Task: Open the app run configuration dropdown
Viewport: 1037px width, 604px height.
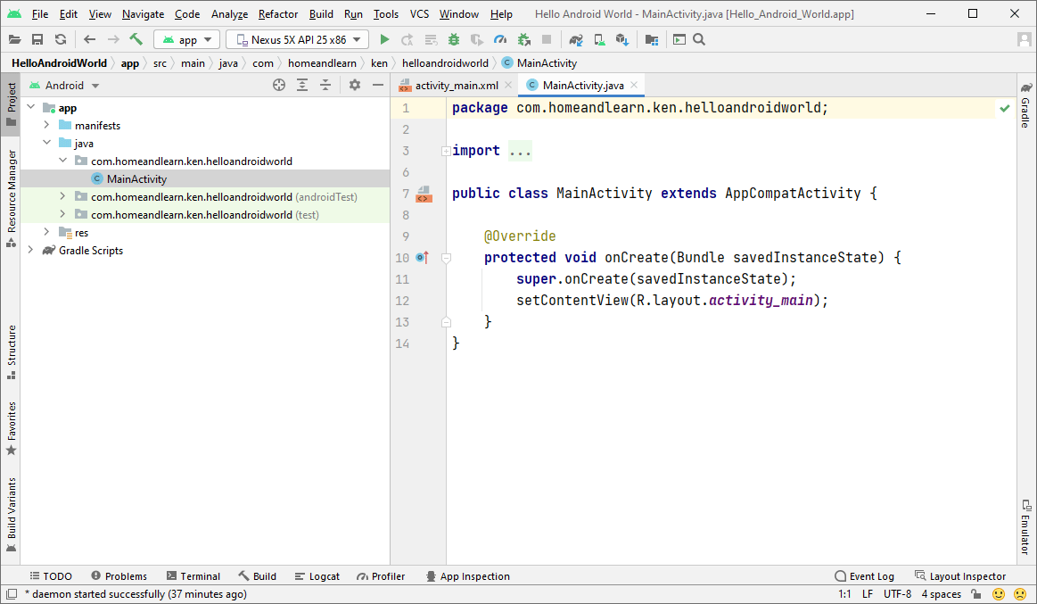Action: coord(187,39)
